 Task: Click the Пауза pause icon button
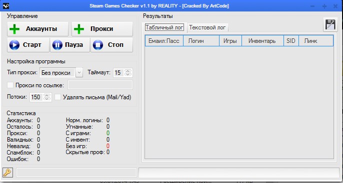point(70,45)
